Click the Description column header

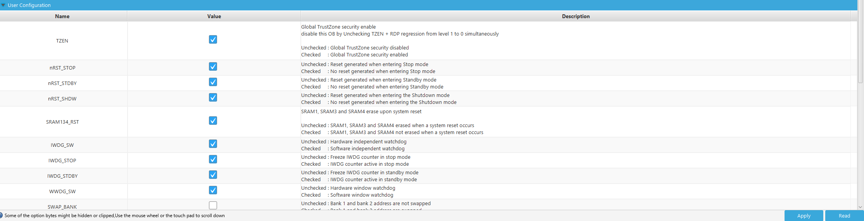pyautogui.click(x=576, y=16)
